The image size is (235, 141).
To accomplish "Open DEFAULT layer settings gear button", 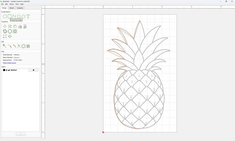I will coord(33,70).
